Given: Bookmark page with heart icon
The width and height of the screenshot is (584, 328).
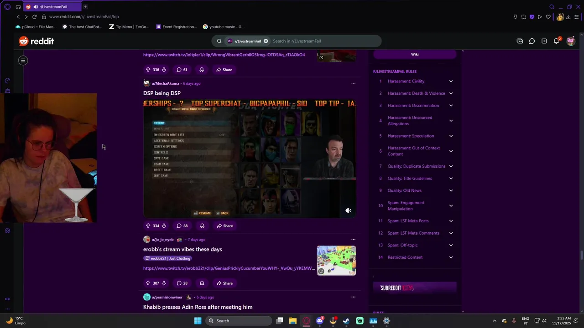Looking at the screenshot, I should pyautogui.click(x=548, y=17).
